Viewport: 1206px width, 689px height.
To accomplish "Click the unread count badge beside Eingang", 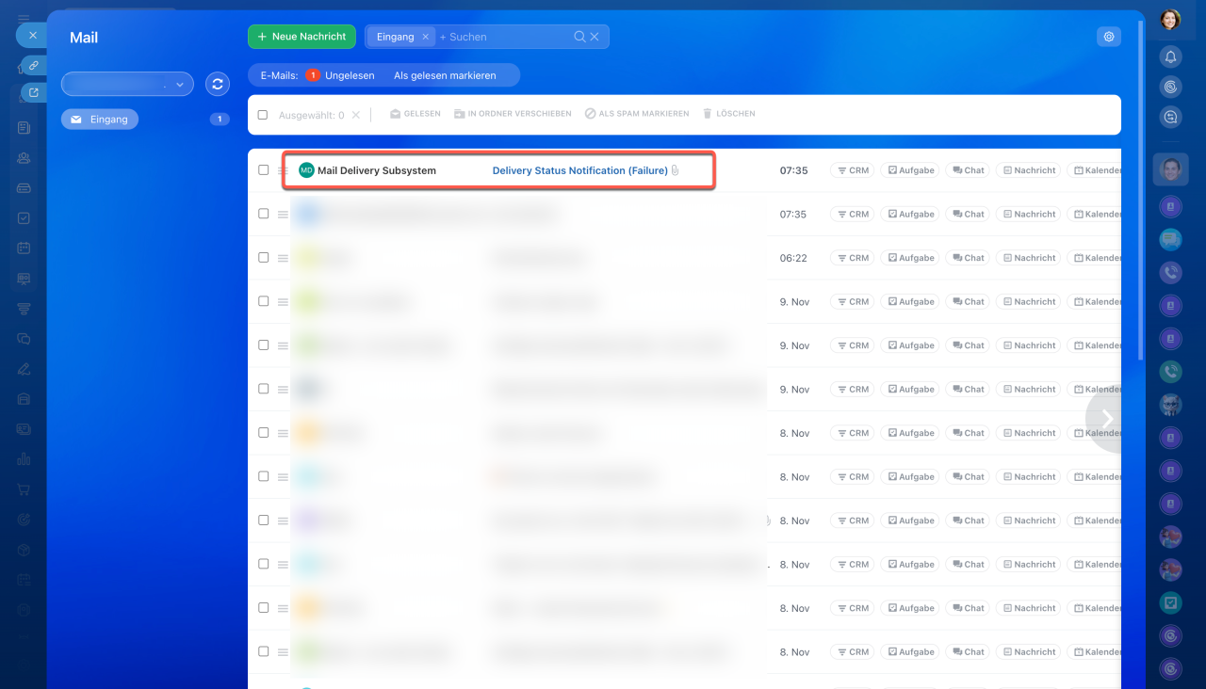I will (220, 120).
